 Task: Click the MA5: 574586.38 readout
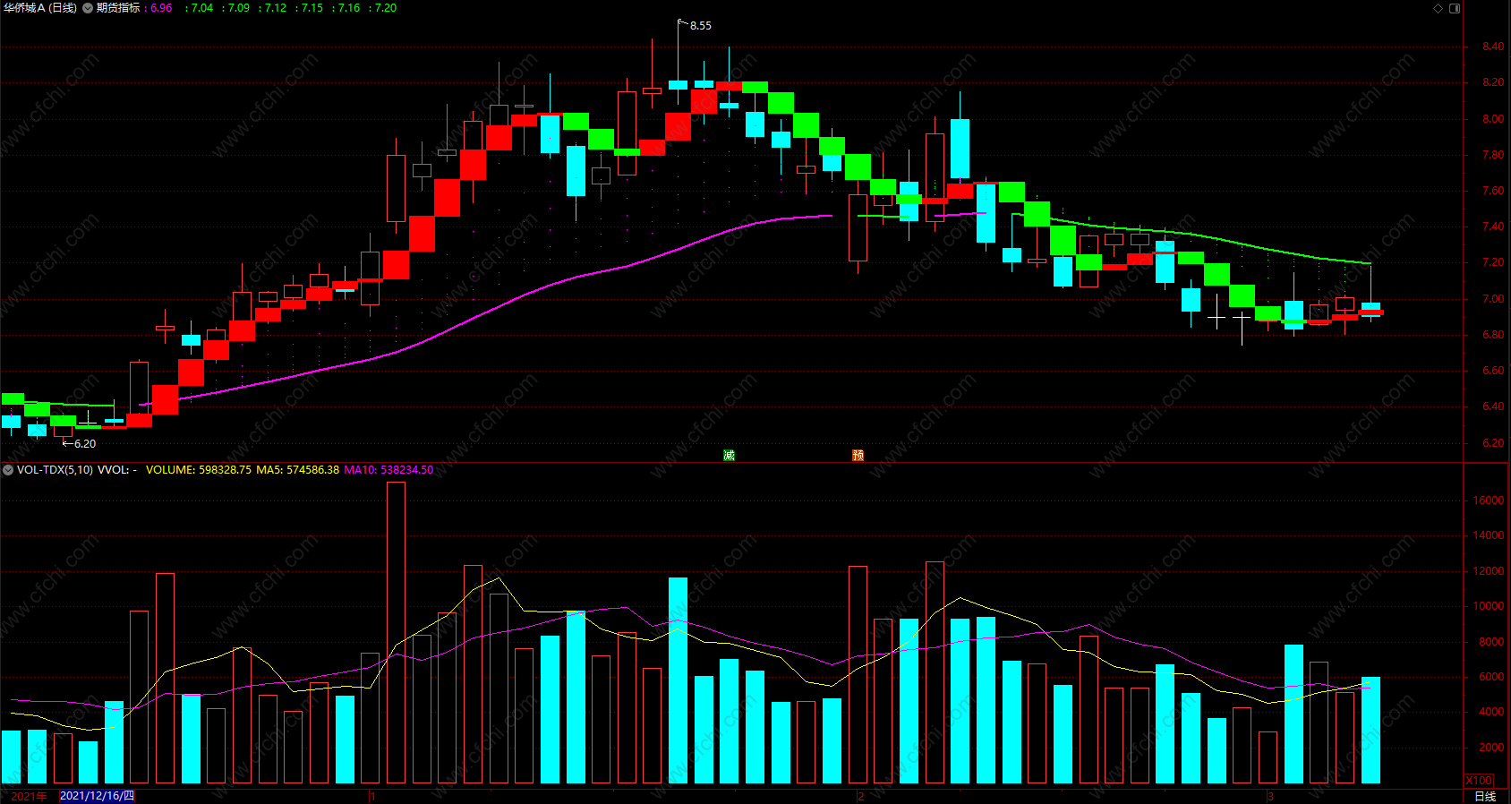(298, 470)
